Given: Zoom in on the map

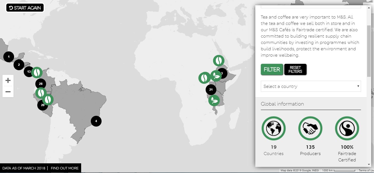Looking at the screenshot, I should pos(8,80).
